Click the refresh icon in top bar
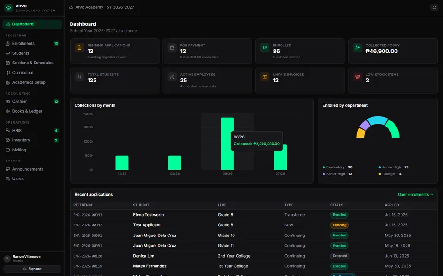 pyautogui.click(x=434, y=7)
